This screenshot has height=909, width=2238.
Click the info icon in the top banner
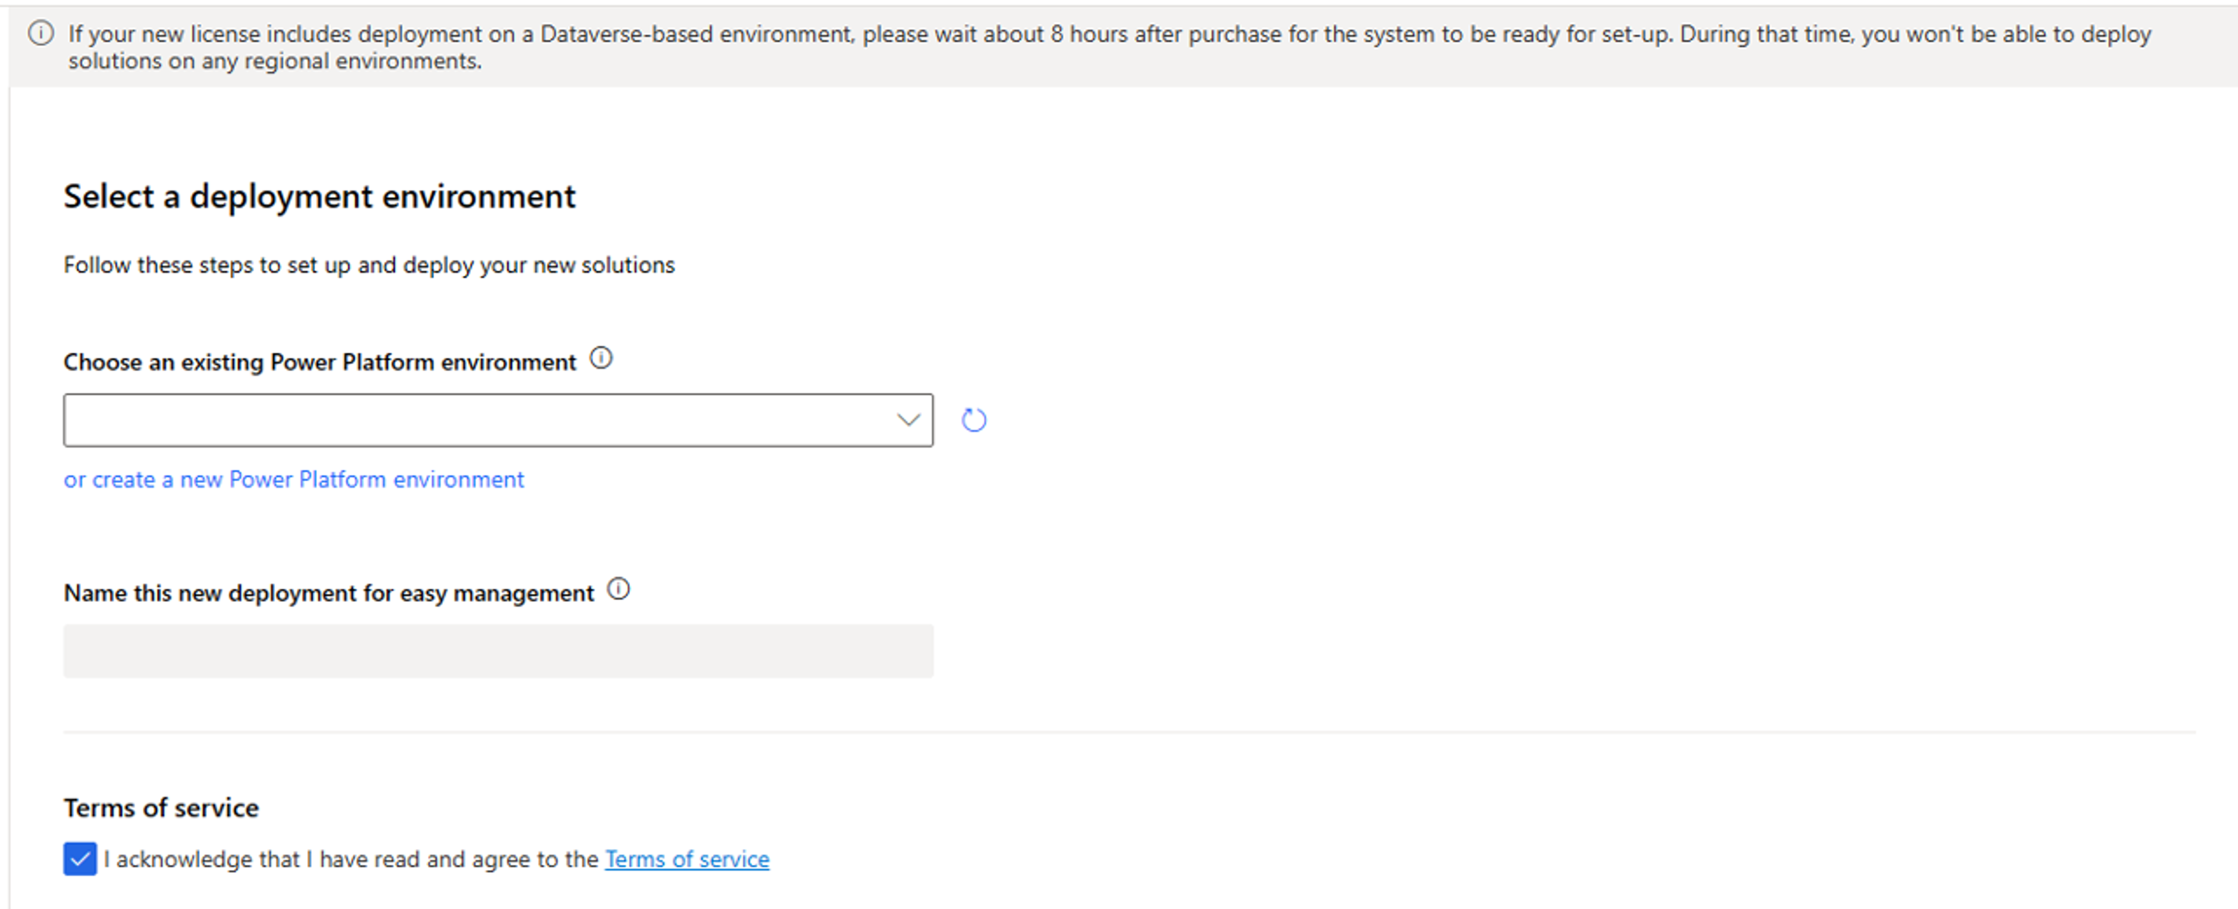click(41, 34)
